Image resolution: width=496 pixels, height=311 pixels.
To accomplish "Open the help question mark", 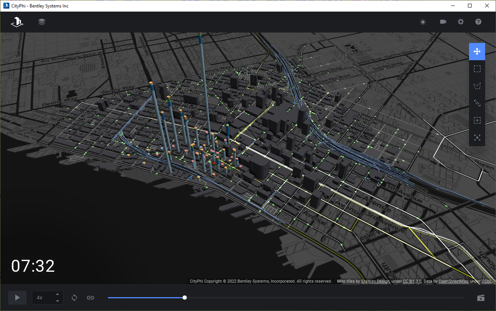I will click(x=478, y=22).
